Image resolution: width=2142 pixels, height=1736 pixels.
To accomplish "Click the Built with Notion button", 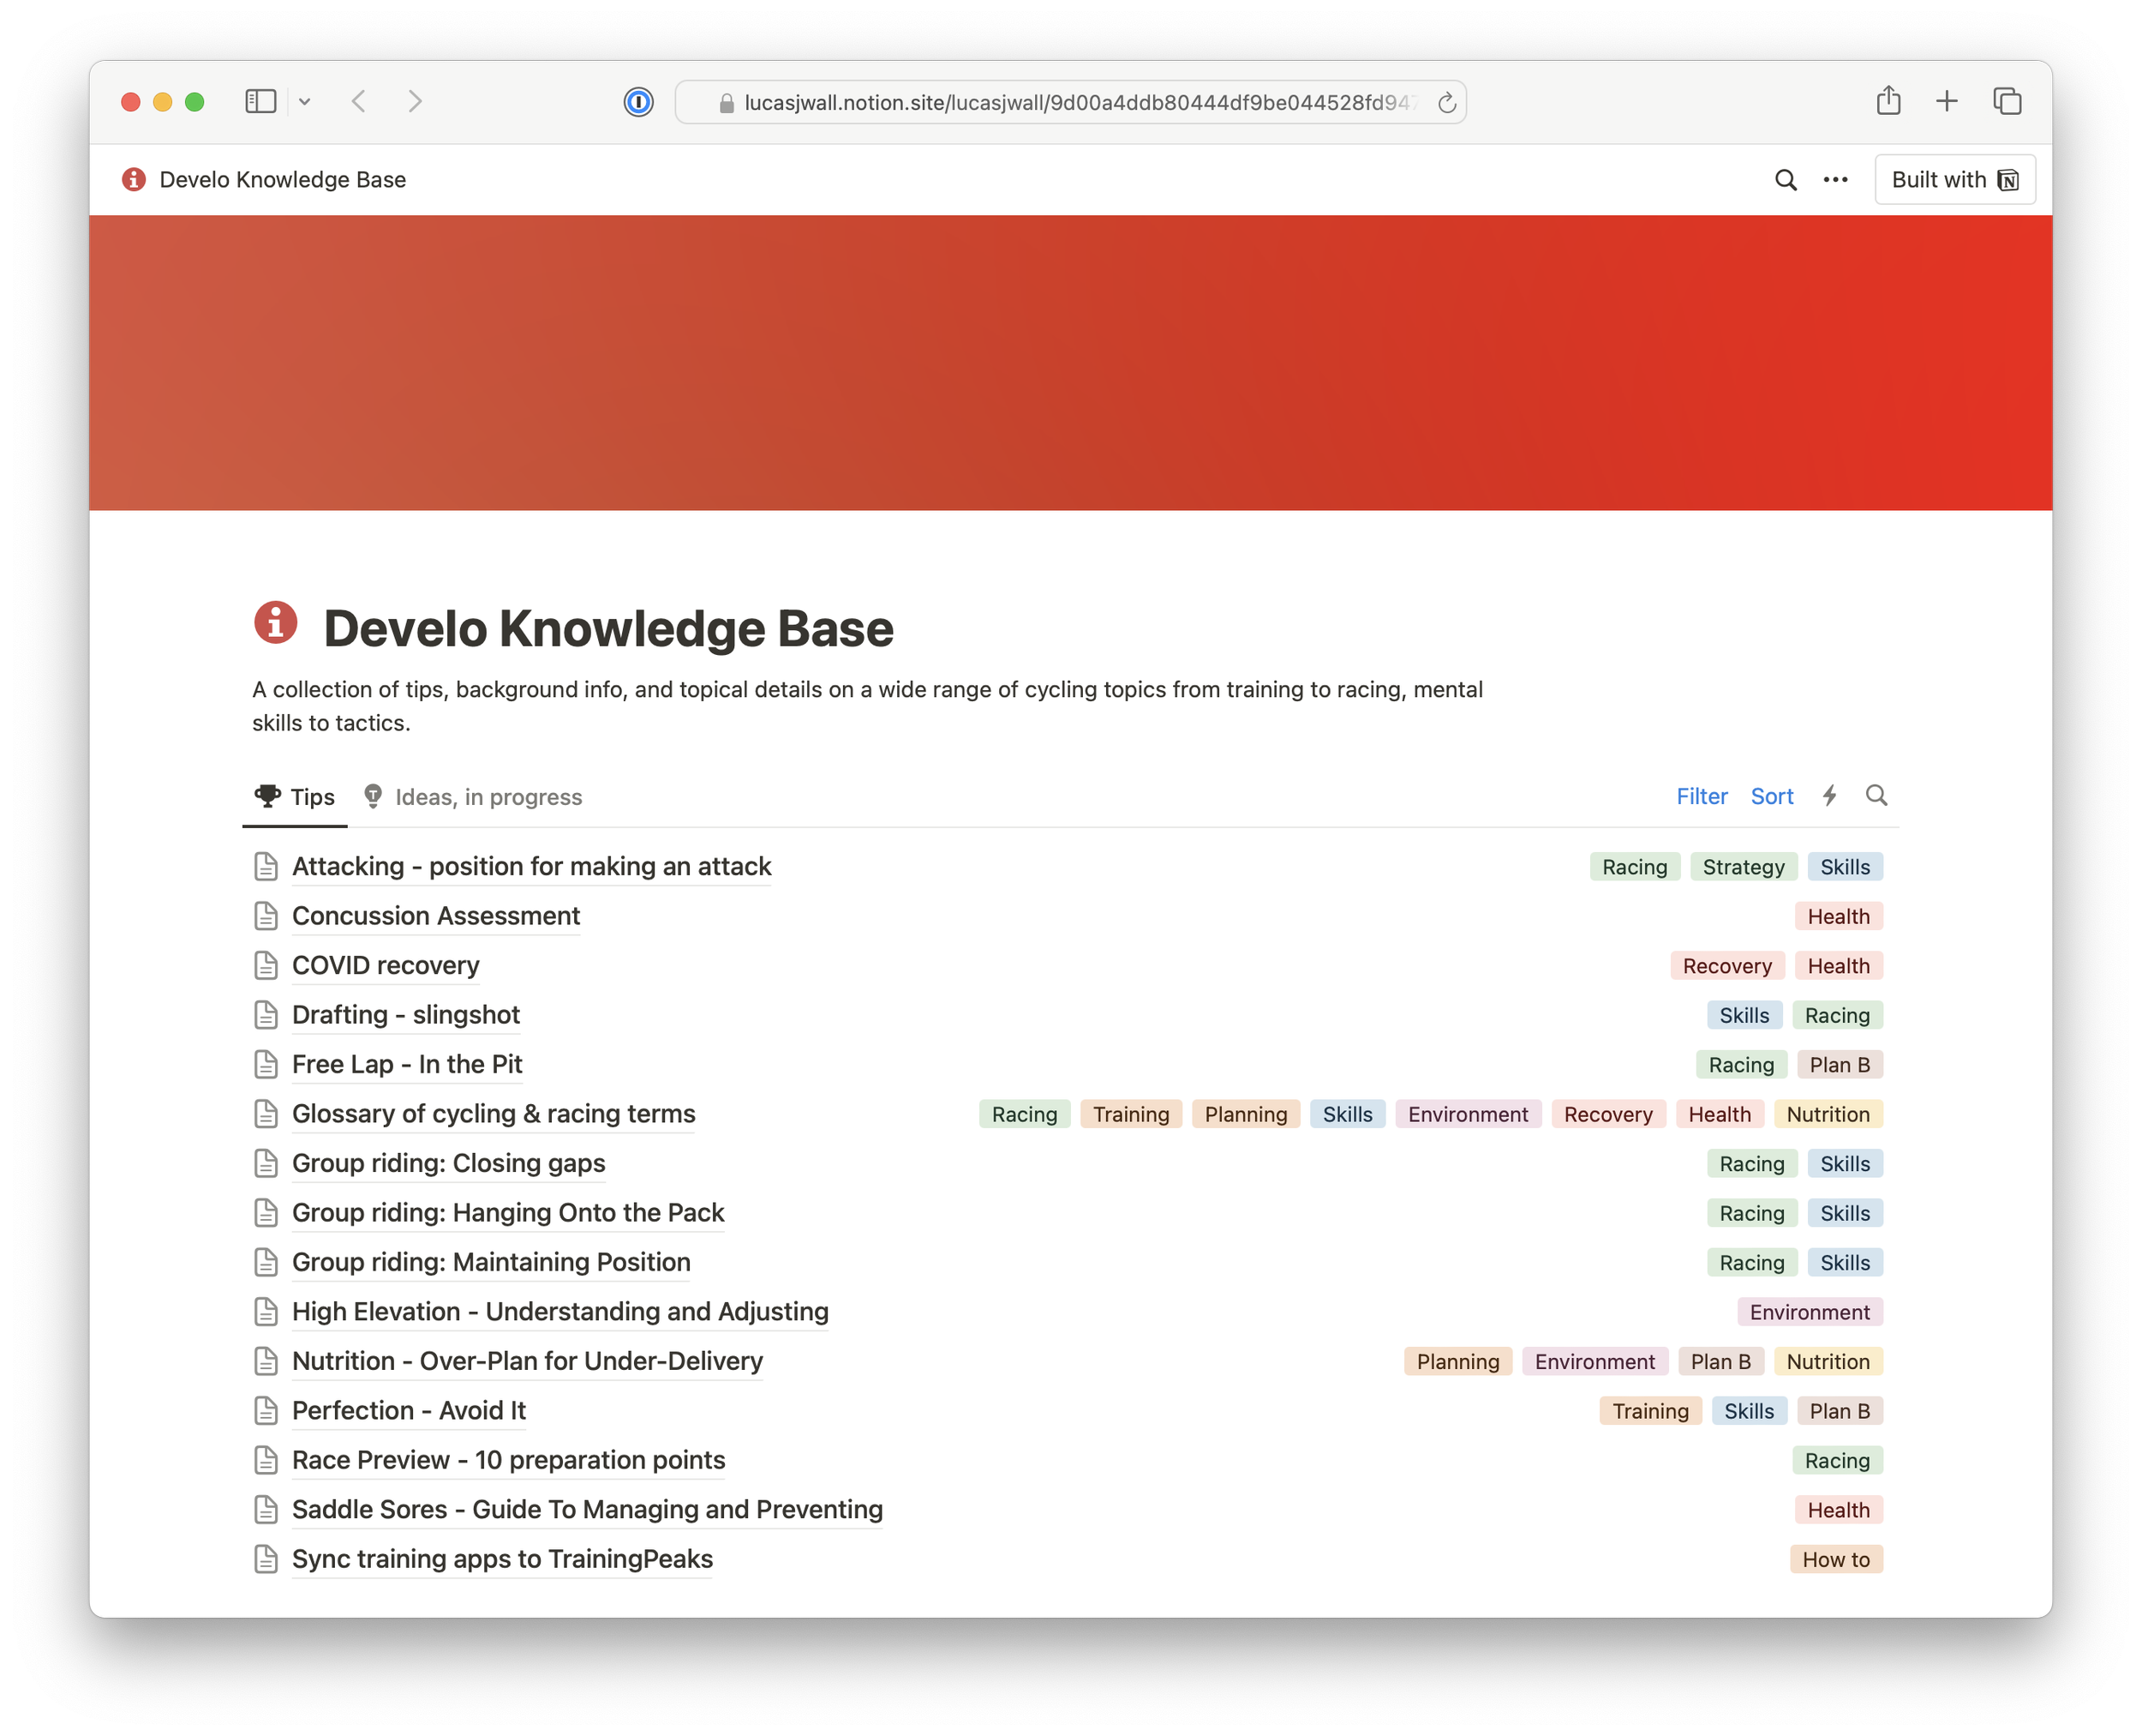I will pyautogui.click(x=1955, y=180).
